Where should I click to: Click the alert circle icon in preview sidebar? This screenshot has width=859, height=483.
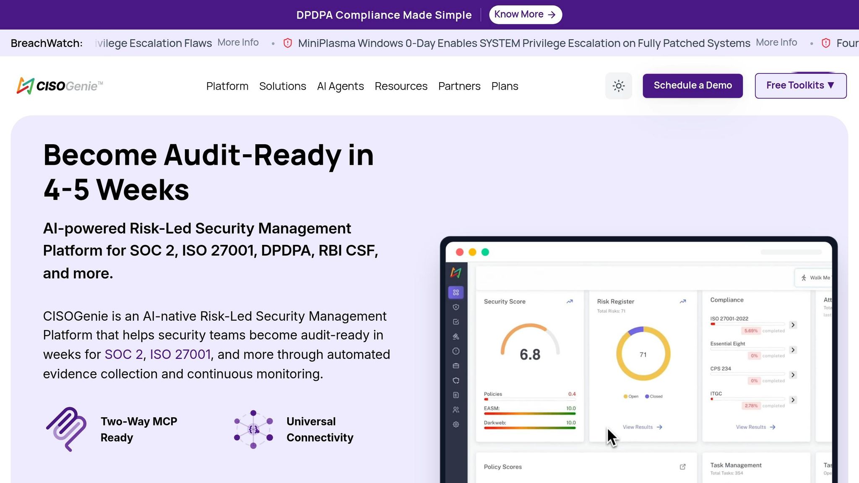point(456,351)
